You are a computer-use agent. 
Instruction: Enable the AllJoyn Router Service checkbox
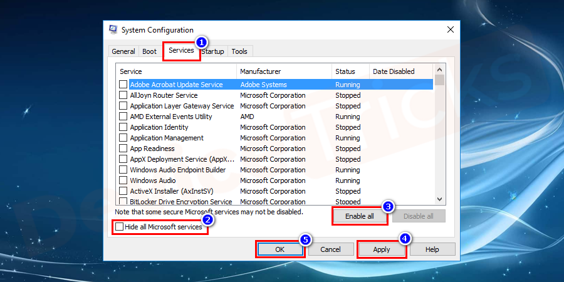tap(123, 95)
